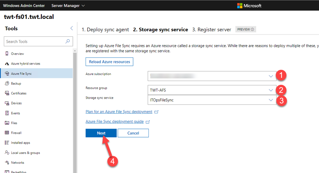
Task: Open Plan for an Azure File Sync deployment link
Action: click(x=119, y=112)
